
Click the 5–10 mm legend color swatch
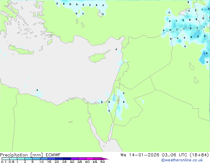tap(36, 159)
